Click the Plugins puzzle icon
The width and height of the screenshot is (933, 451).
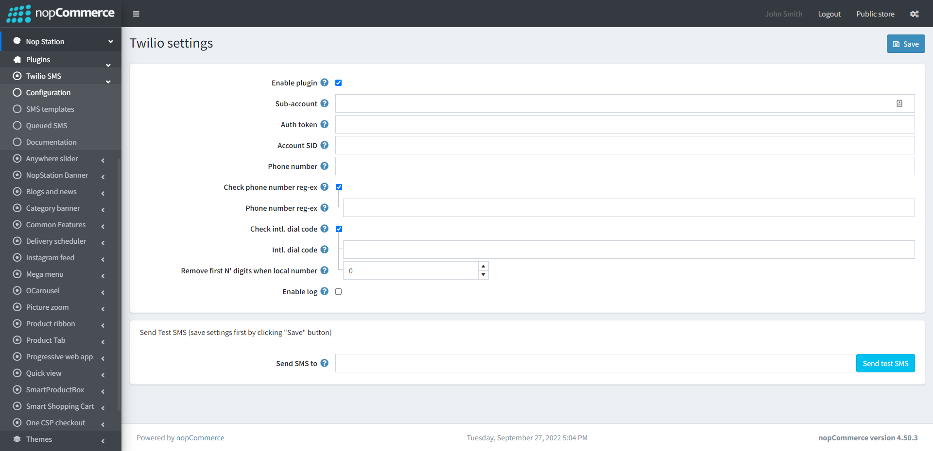click(17, 59)
